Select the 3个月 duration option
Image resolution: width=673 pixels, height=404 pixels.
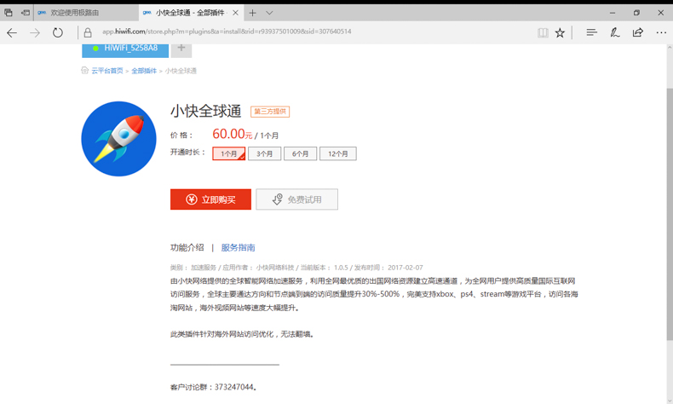click(265, 154)
